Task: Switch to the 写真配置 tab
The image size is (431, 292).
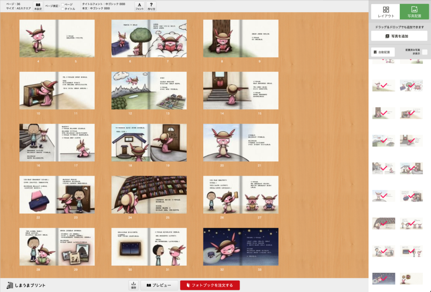Action: 414,12
